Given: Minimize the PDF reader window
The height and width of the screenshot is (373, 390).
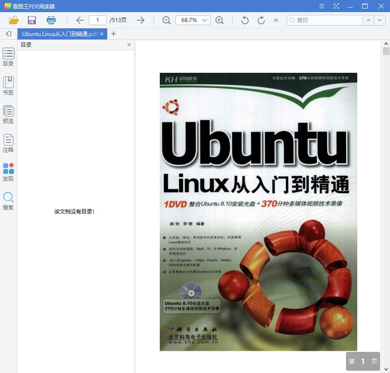Looking at the screenshot, I should 351,6.
